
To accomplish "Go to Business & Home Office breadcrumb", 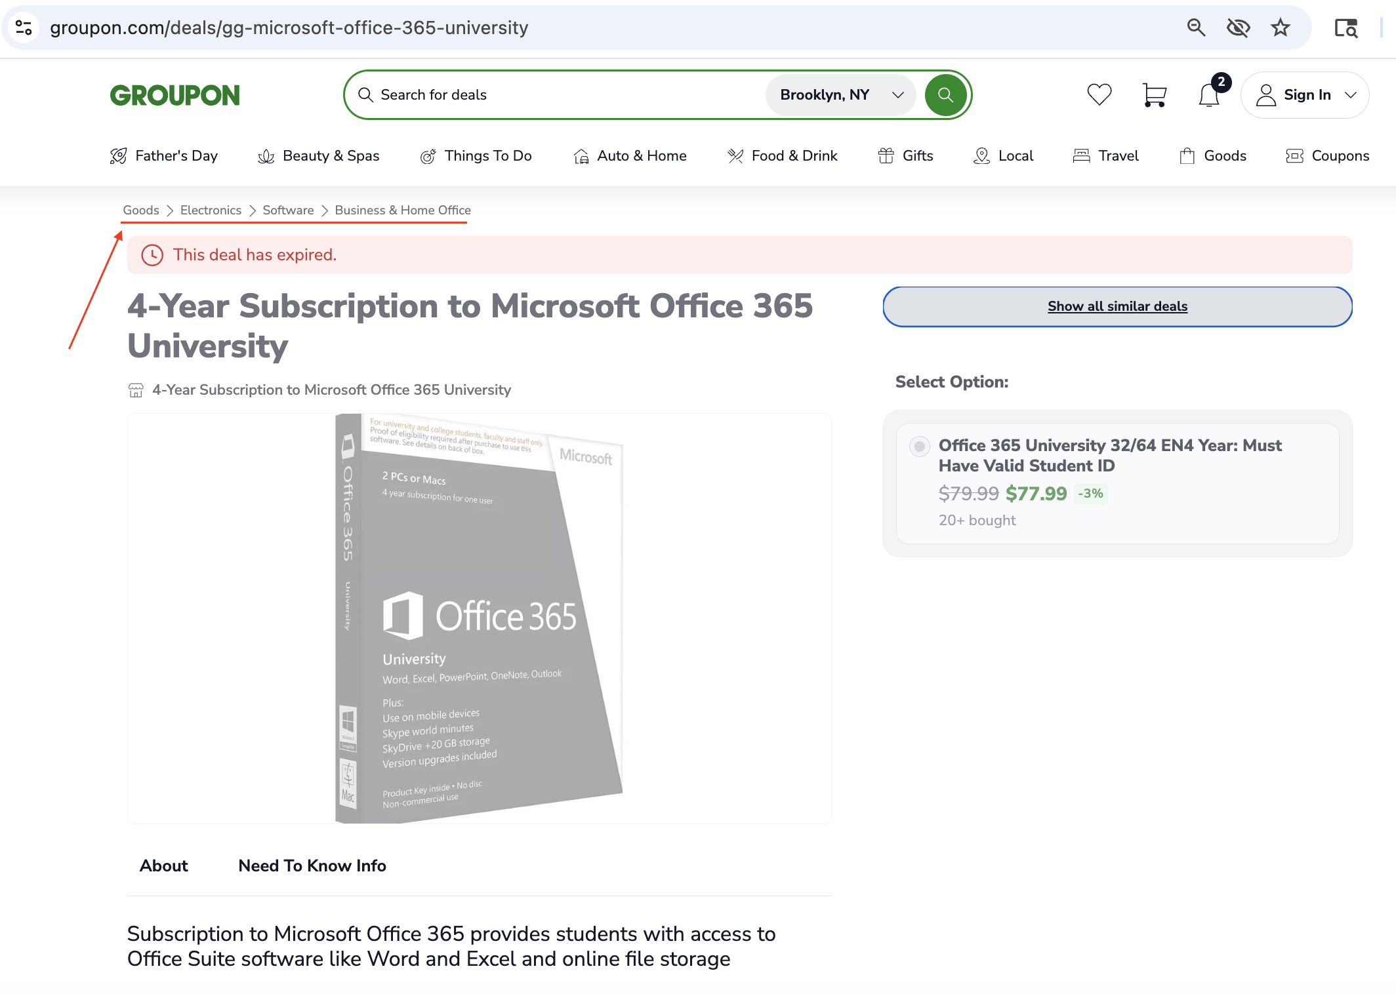I will (x=403, y=210).
